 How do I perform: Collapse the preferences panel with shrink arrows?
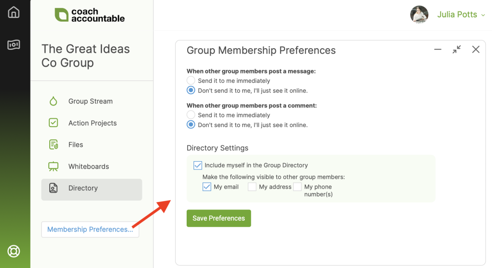(x=457, y=49)
